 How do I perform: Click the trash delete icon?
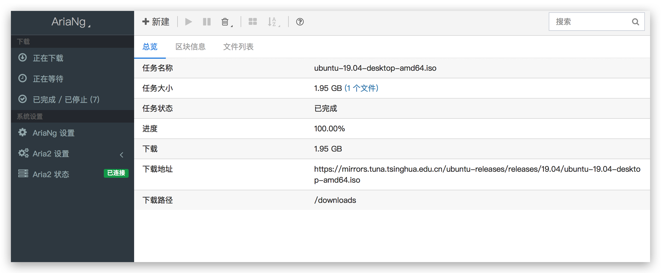pos(225,22)
